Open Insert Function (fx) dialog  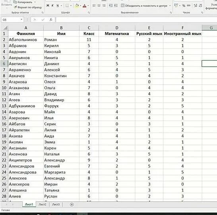[x=51, y=20]
